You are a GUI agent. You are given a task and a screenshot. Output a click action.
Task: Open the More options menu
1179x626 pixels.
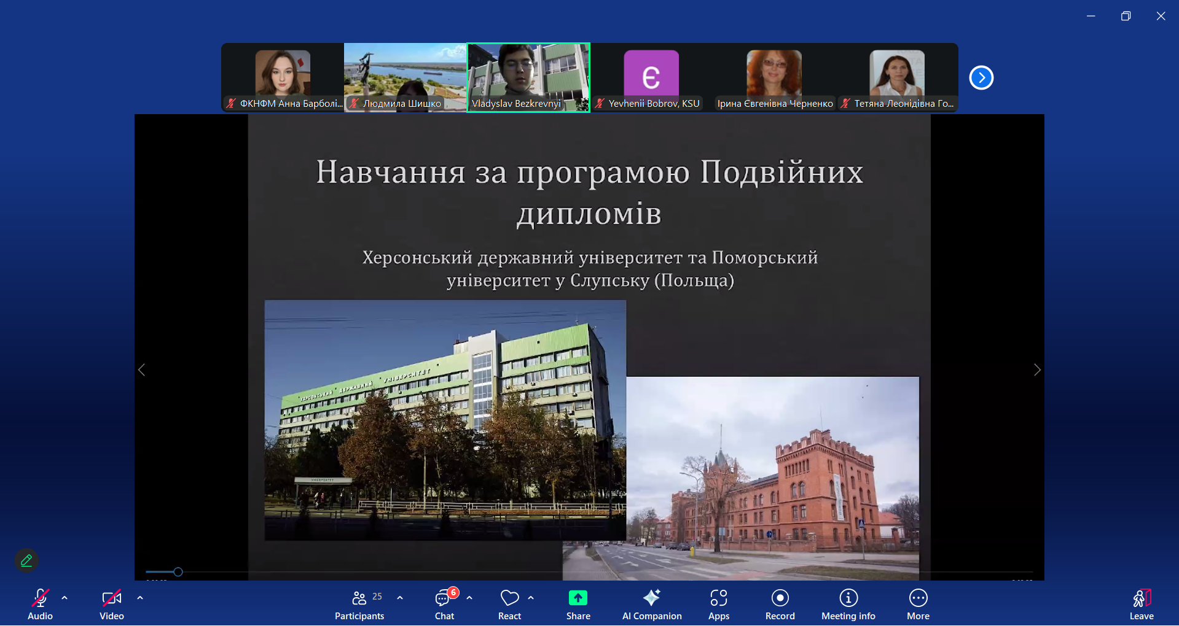coord(917,603)
